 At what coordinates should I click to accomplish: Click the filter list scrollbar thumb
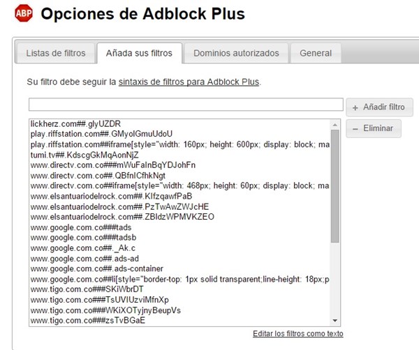[335, 186]
